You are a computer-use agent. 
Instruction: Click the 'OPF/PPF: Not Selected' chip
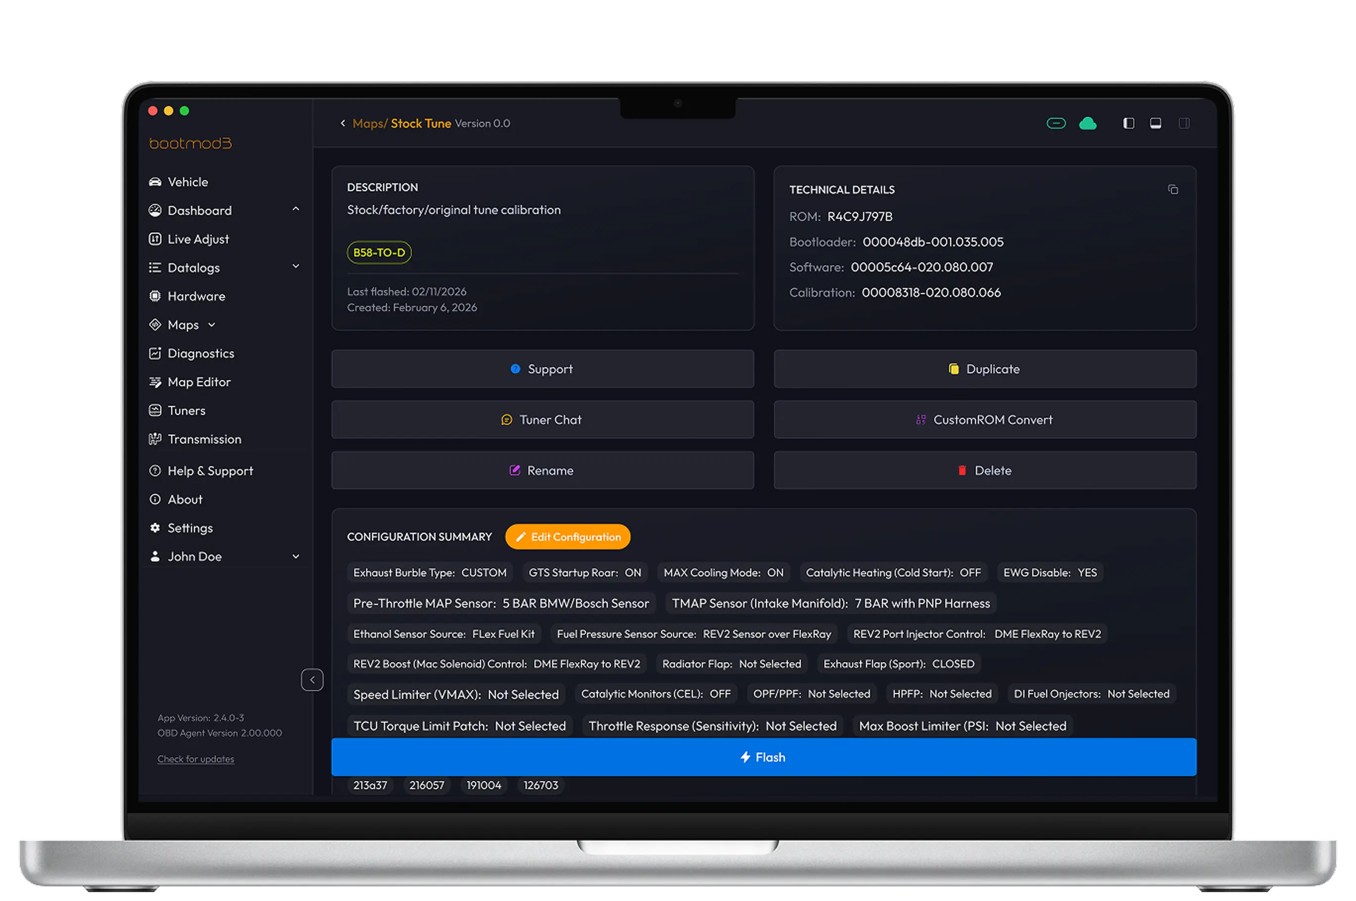[812, 694]
